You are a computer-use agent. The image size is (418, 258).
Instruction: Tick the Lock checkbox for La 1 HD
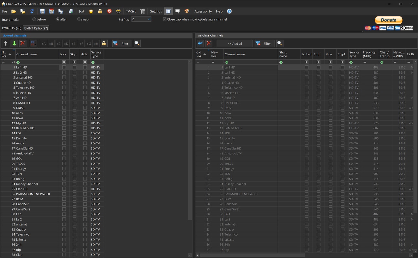64,67
